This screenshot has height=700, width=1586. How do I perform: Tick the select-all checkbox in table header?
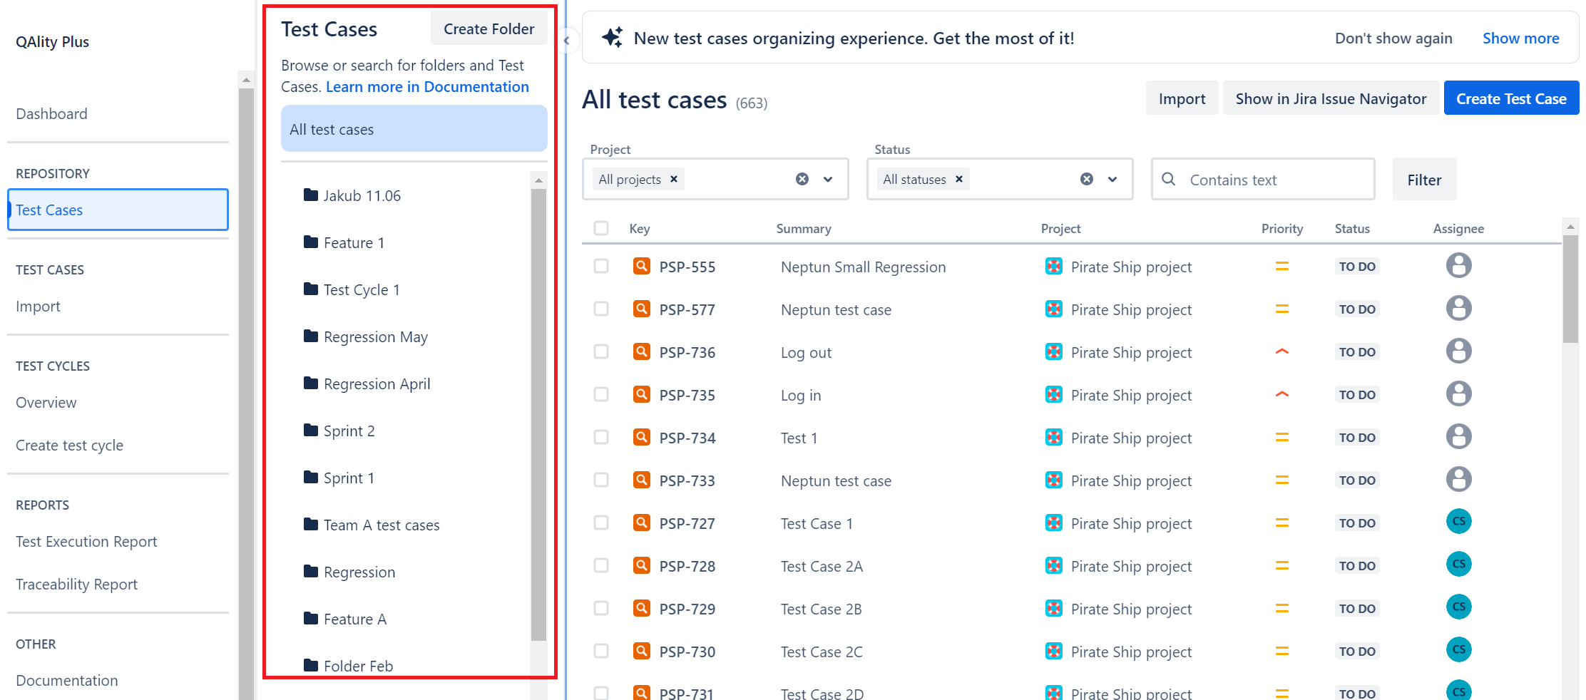pyautogui.click(x=601, y=228)
